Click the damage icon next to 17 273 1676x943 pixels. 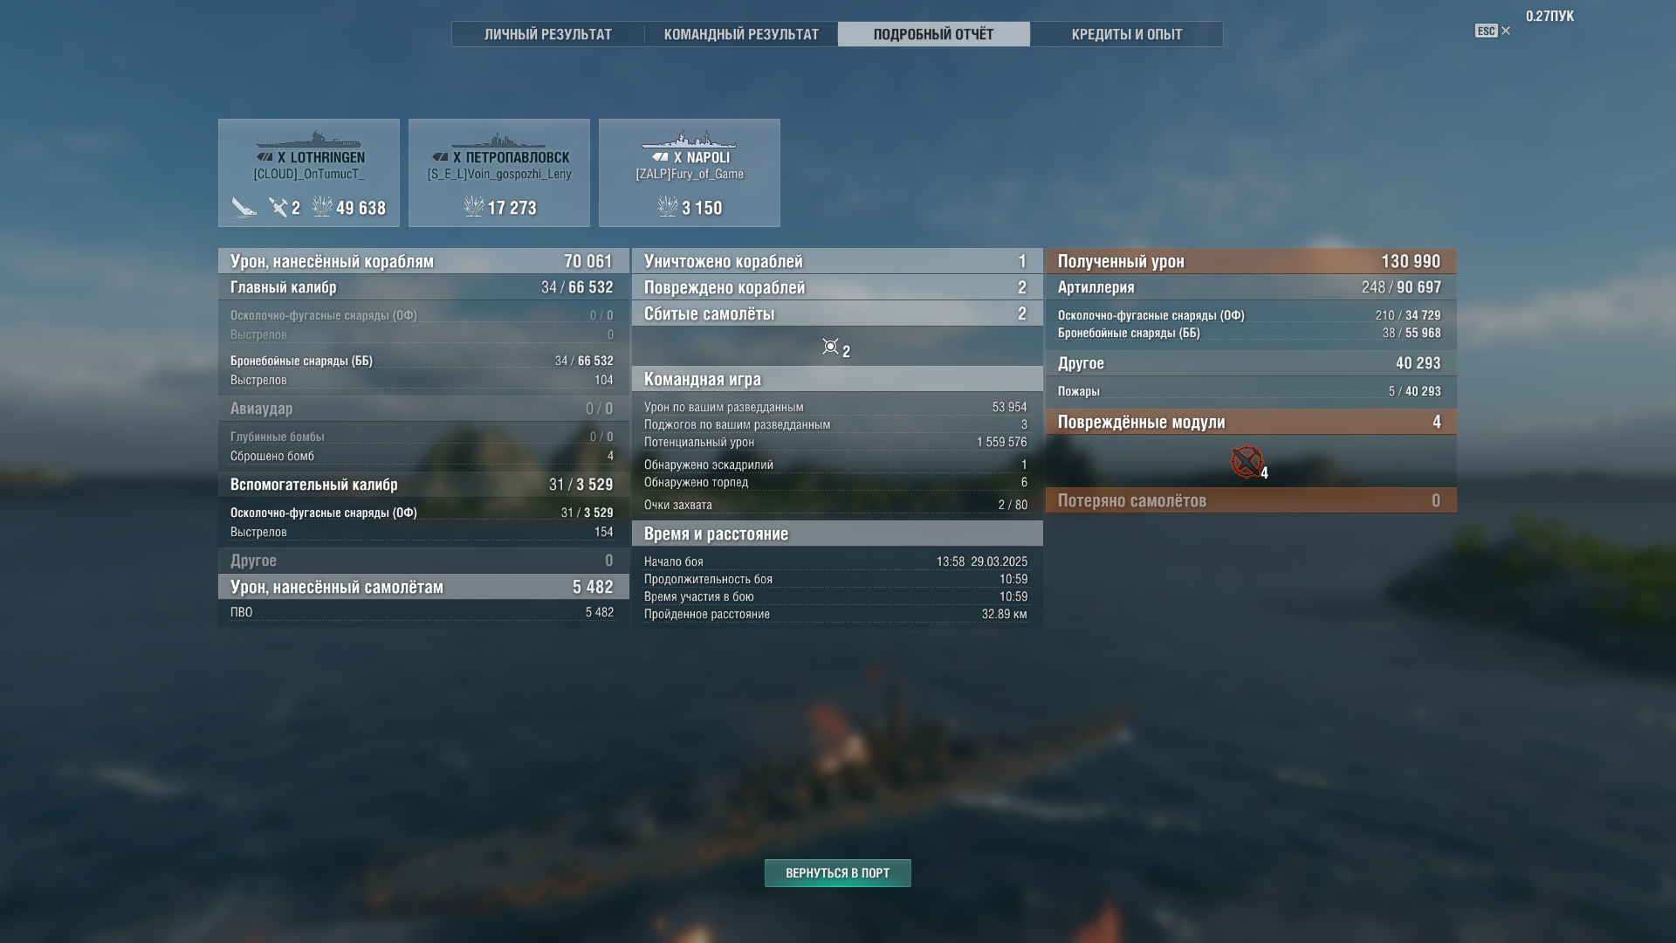click(x=474, y=206)
